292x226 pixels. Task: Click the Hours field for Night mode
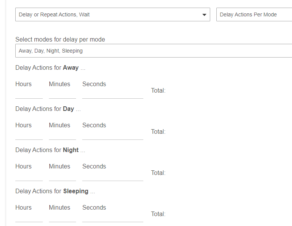(x=29, y=176)
